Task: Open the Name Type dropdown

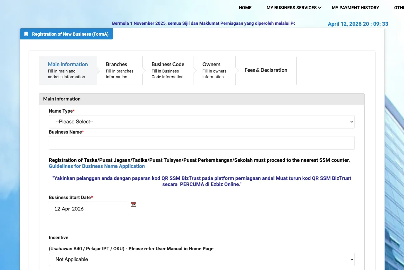Action: pos(201,122)
